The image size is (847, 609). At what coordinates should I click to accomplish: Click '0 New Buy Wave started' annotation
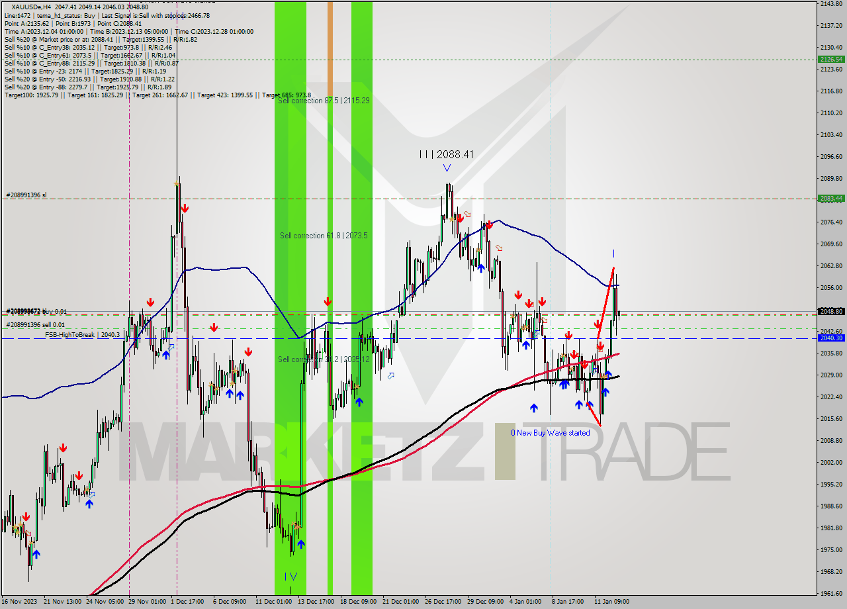pos(551,433)
